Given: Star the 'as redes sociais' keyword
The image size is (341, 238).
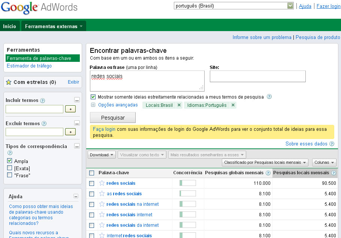Looking at the screenshot, I should click(102, 194).
